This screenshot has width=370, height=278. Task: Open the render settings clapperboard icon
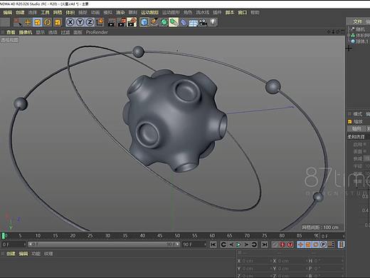pos(132,22)
